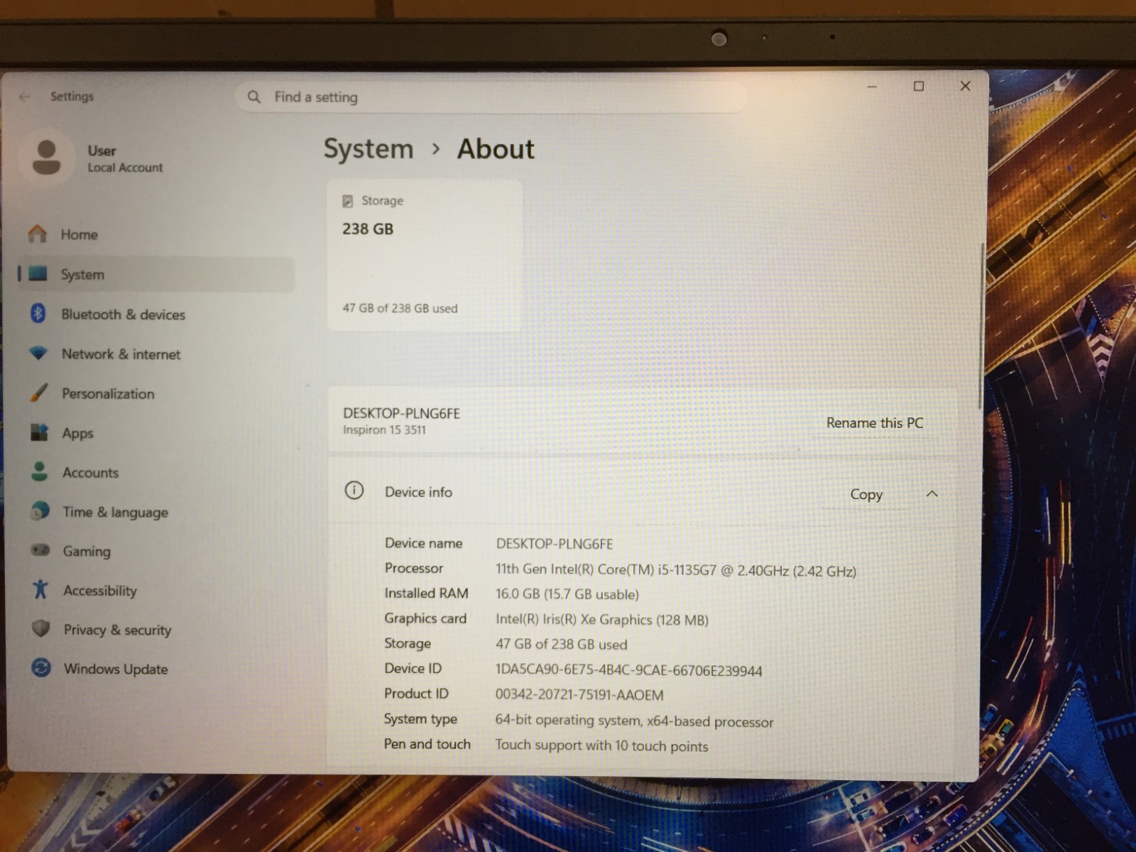
Task: Go to Network & internet settings
Action: (156, 354)
